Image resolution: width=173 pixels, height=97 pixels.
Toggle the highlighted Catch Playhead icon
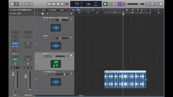pyautogui.click(x=78, y=10)
